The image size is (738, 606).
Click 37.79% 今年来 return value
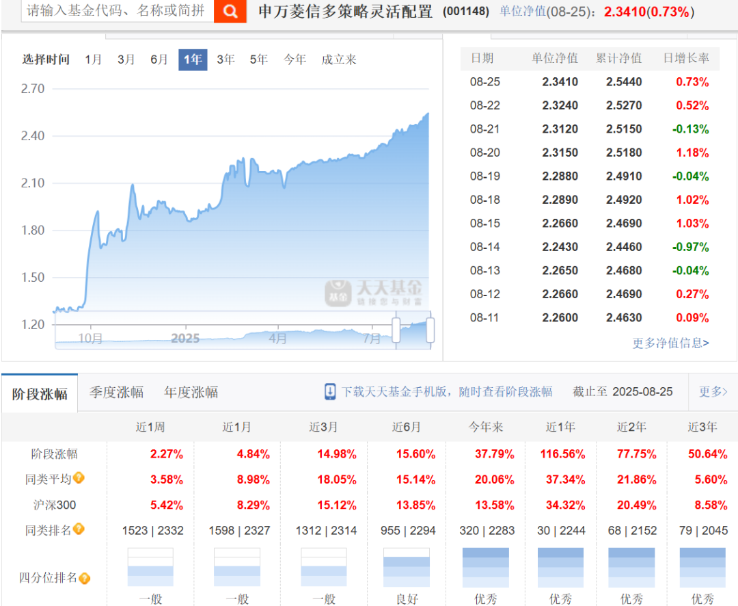pos(494,453)
